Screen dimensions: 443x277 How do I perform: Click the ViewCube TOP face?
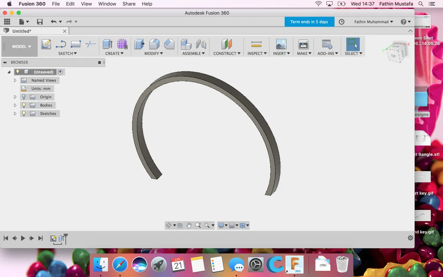[x=394, y=56]
